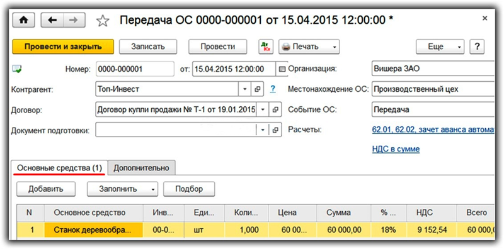Go to the home page icon
The image size is (504, 249).
coord(24,20)
